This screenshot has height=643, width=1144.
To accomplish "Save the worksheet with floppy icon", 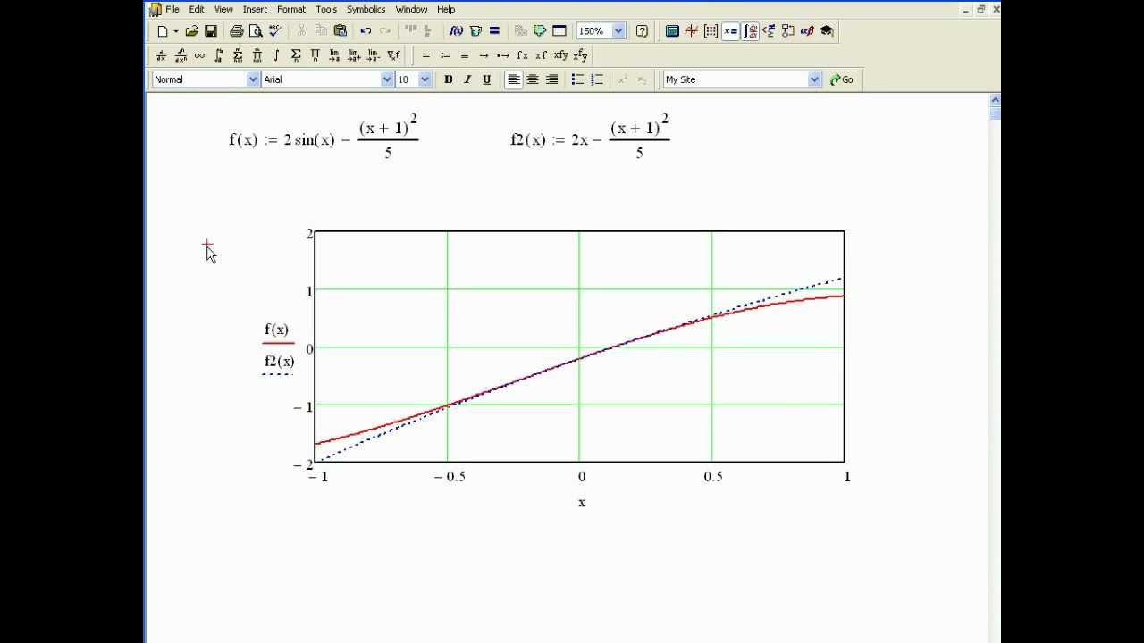I will [211, 31].
